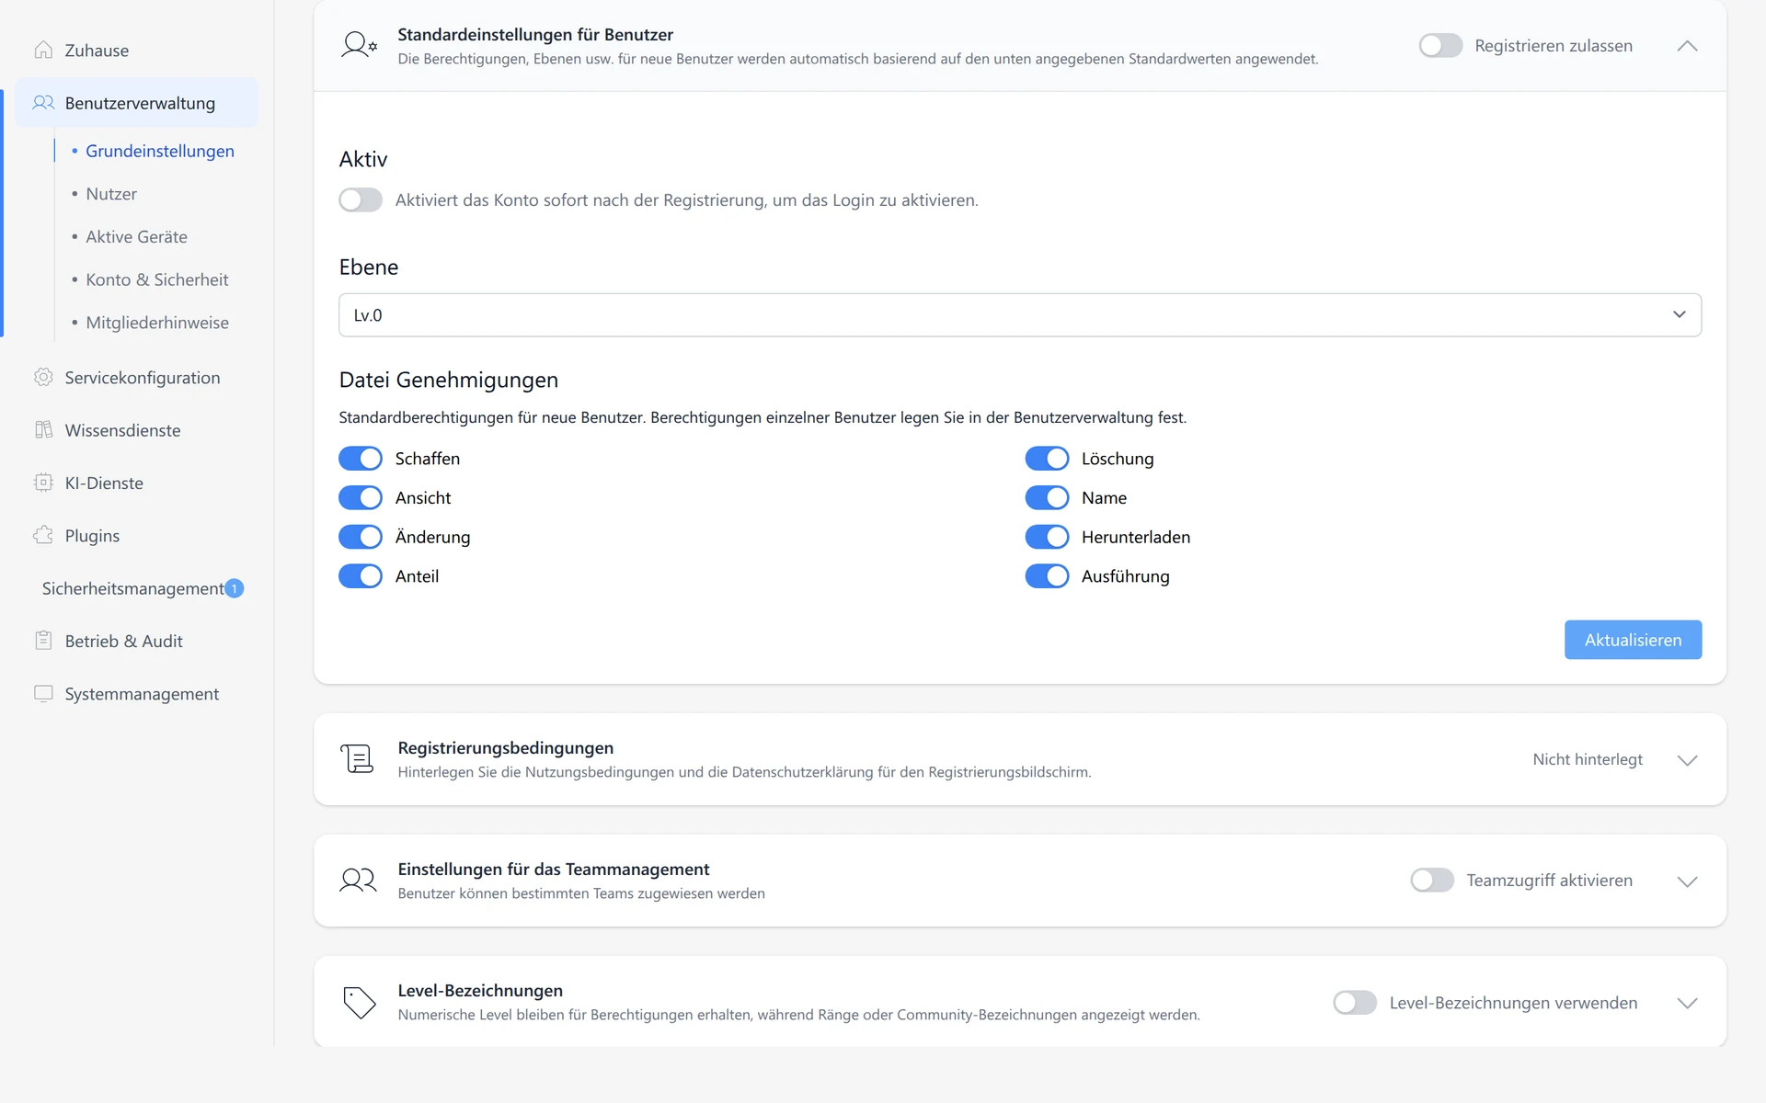Expand the Teammanagement settings chevron

click(x=1687, y=881)
